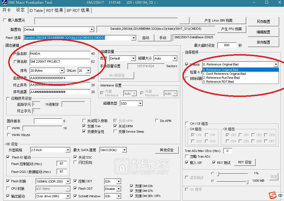This screenshot has width=284, height=201.
Task: Check the WWN 16byte box
Action: tap(9, 135)
